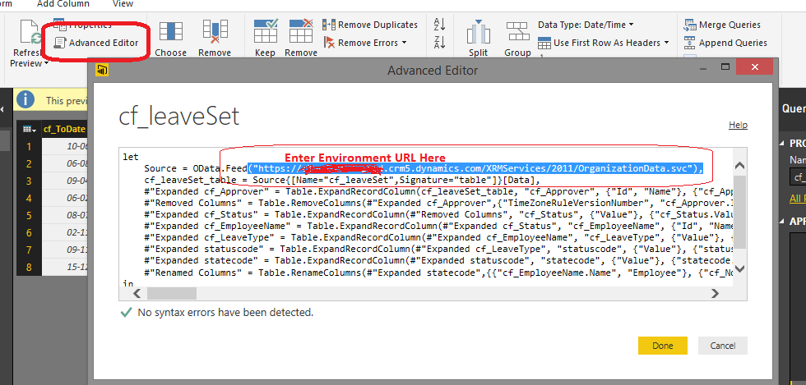Sort descending with the Z-A icon
The image size is (806, 385).
tap(439, 43)
